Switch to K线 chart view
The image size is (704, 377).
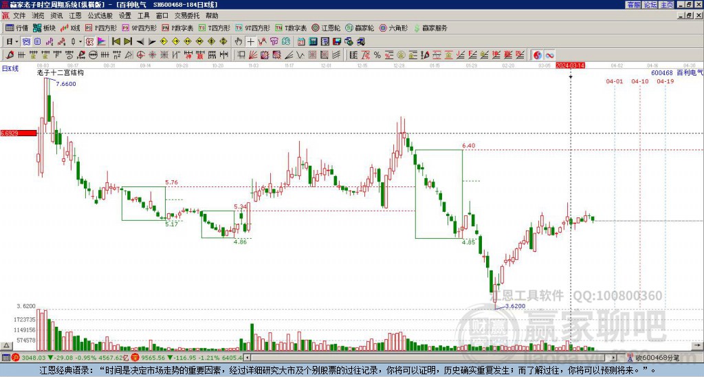tap(70, 28)
